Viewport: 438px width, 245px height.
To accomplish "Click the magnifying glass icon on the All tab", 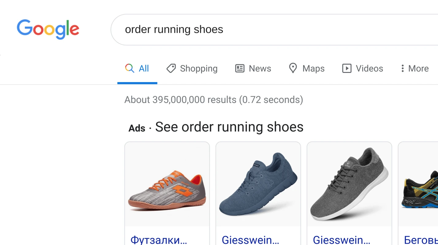I will (x=129, y=68).
